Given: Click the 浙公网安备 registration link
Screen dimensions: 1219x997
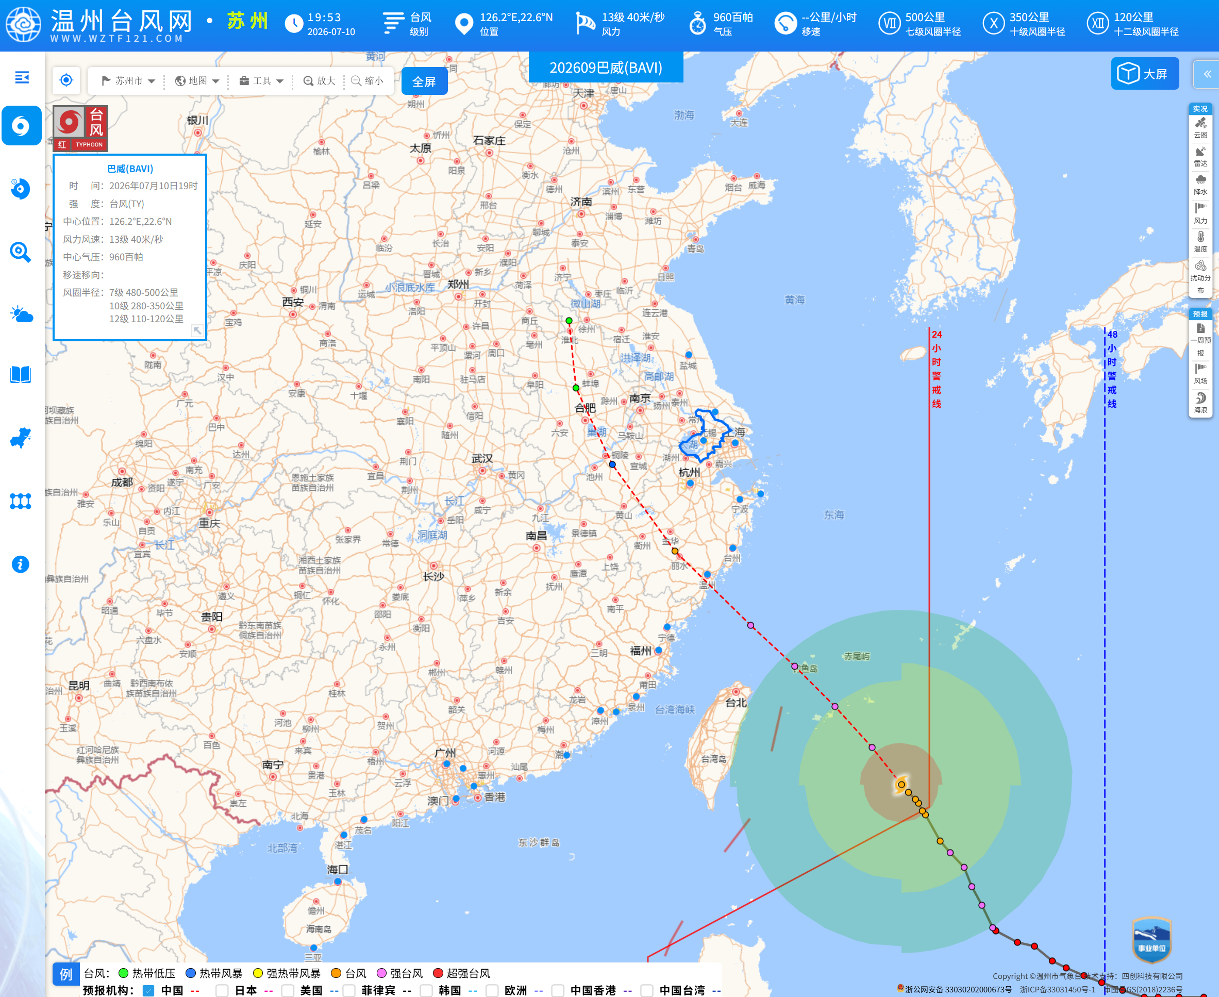Looking at the screenshot, I should tap(954, 989).
